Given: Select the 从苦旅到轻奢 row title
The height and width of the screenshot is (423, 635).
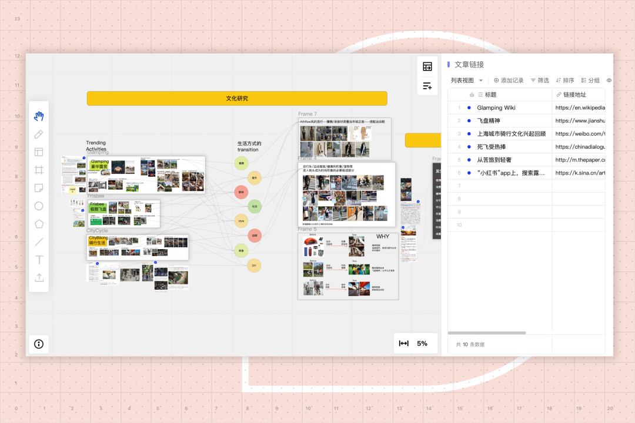Looking at the screenshot, I should click(x=494, y=159).
